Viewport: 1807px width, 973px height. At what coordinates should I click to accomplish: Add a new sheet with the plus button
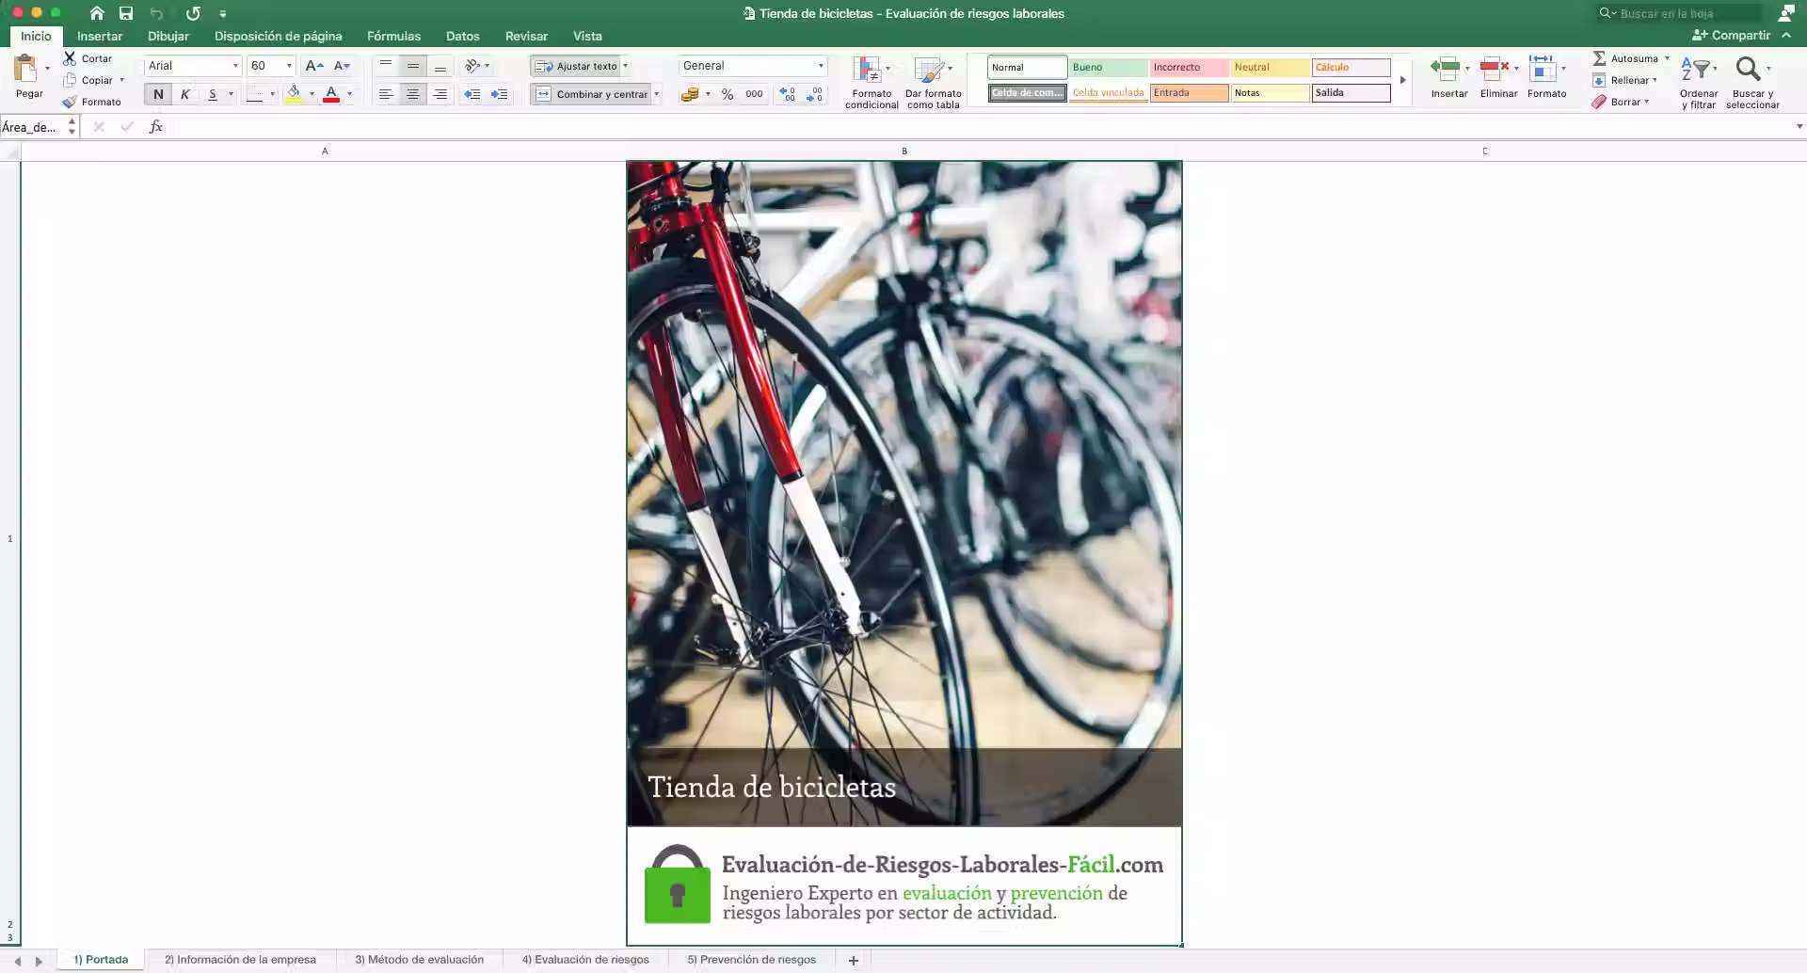click(x=853, y=960)
